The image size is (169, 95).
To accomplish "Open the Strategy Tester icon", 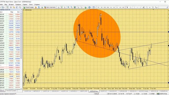I will (x=20, y=7).
